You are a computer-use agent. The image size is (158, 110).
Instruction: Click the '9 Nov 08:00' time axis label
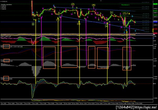coord(51,103)
